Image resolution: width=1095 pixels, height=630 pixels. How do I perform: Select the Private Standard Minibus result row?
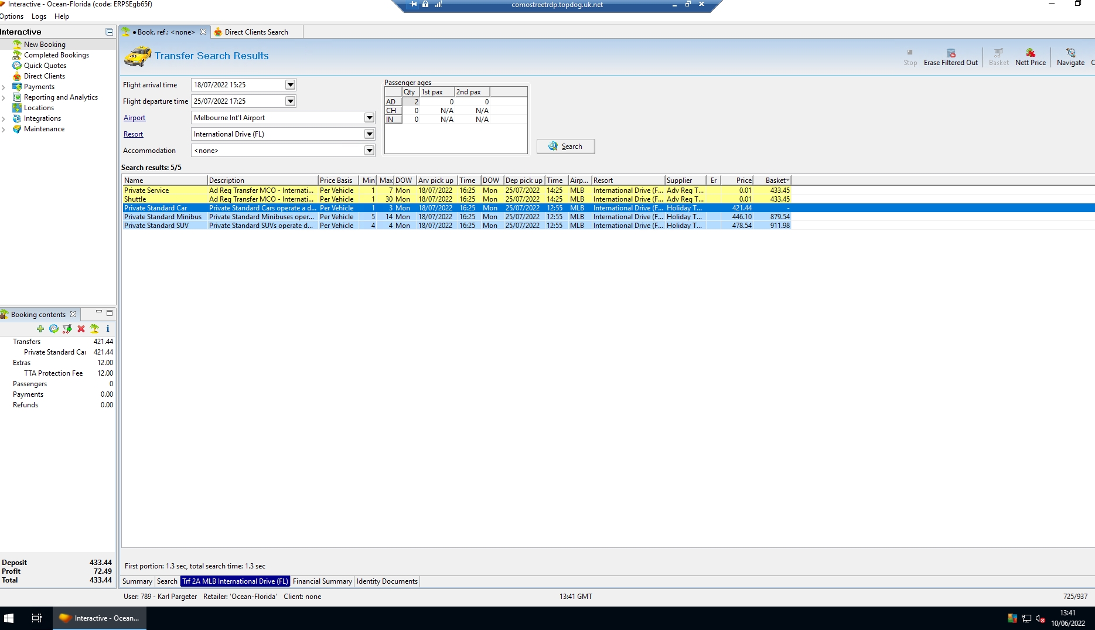coord(456,217)
